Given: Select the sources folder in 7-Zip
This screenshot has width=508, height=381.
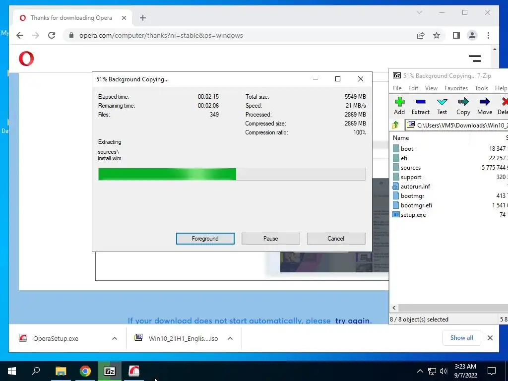Looking at the screenshot, I should [x=410, y=168].
